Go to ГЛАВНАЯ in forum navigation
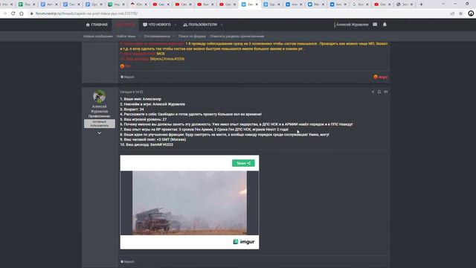 tap(97, 25)
